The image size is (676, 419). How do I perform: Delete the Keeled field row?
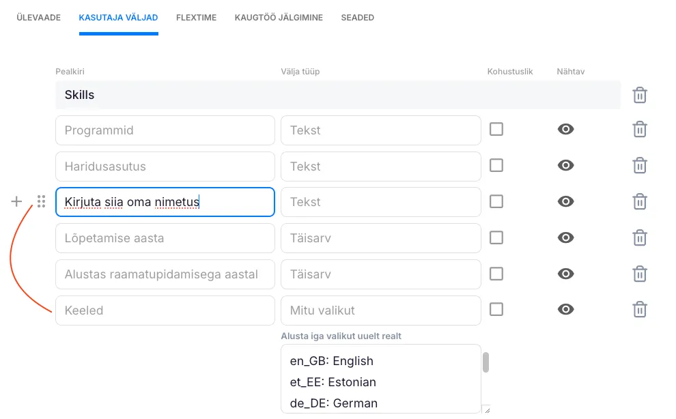coord(639,310)
